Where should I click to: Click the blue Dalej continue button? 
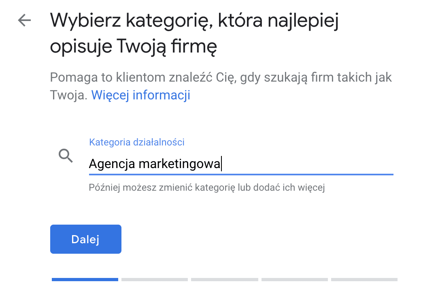pos(85,239)
